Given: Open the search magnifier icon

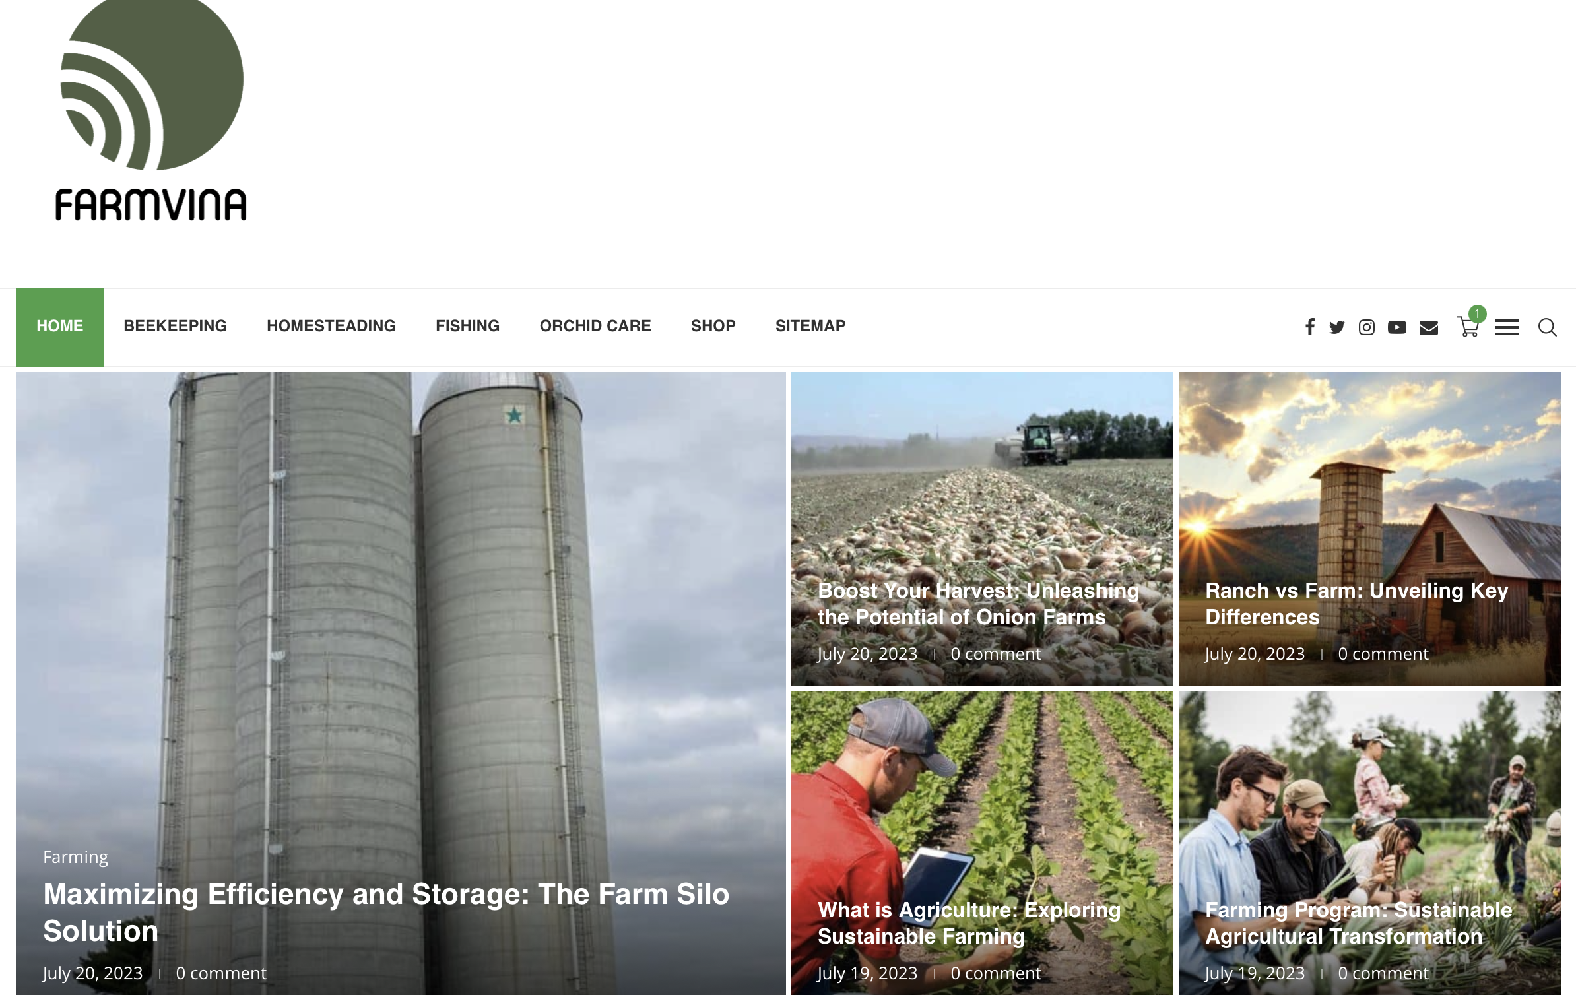Looking at the screenshot, I should point(1548,327).
